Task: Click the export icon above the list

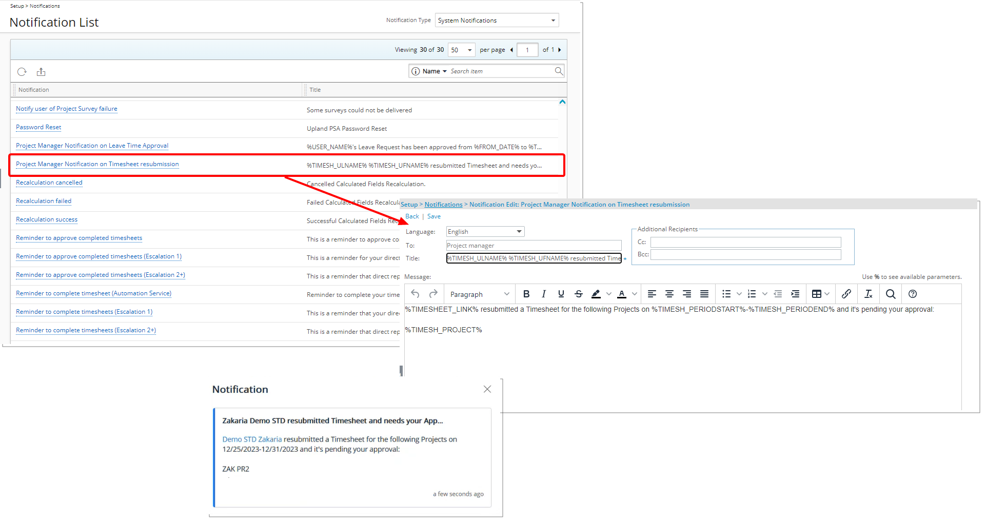Action: 41,72
